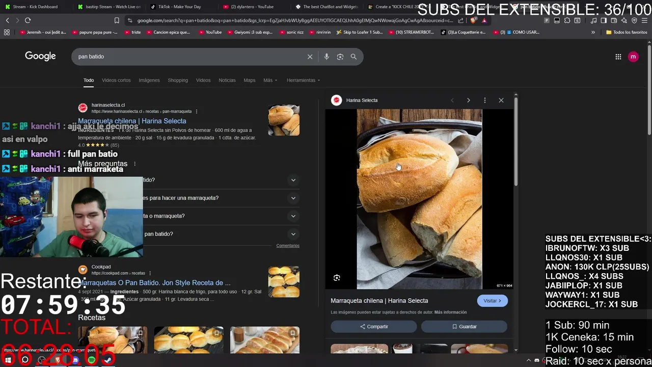Open the 'Marraquetas O Pan Batido. Jon Style' result link
The width and height of the screenshot is (652, 367).
154,282
